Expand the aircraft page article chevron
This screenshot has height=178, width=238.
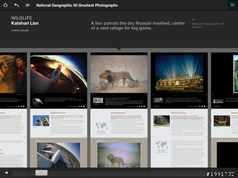click(85, 137)
